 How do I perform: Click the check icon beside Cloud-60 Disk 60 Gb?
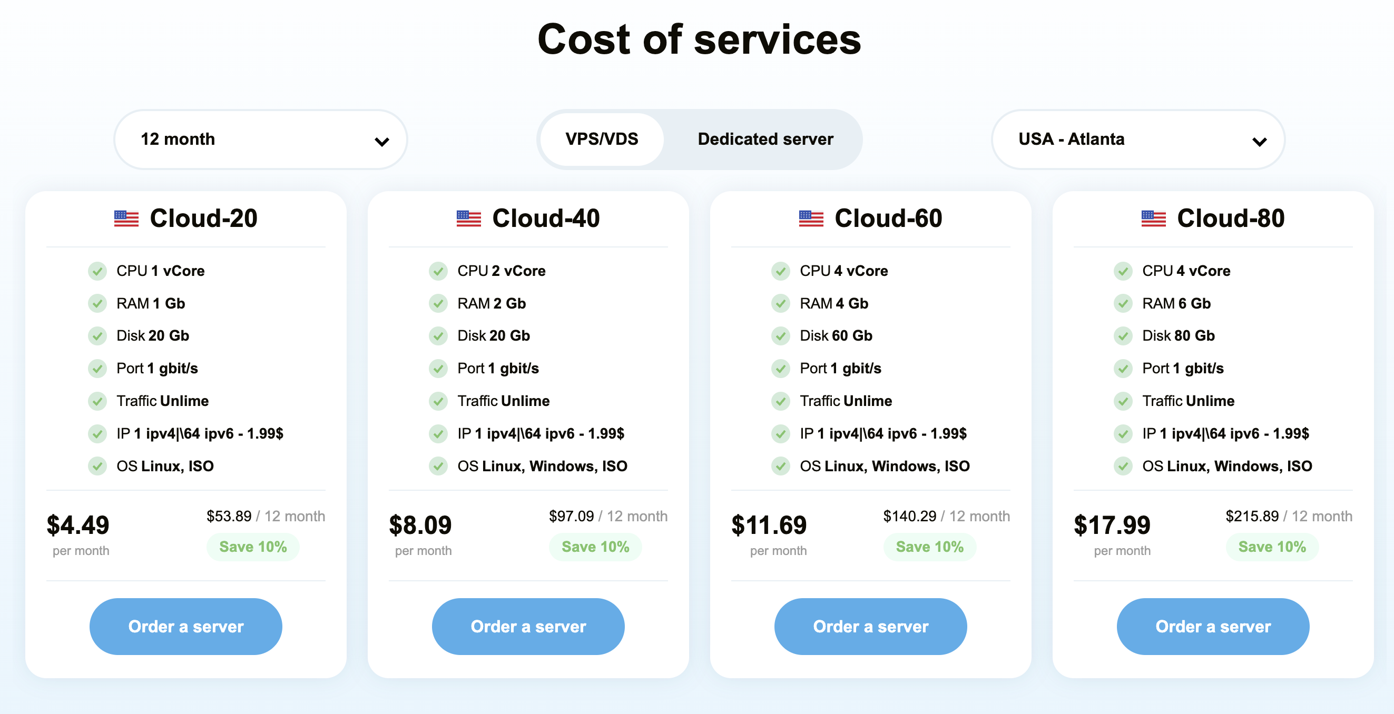(x=780, y=336)
